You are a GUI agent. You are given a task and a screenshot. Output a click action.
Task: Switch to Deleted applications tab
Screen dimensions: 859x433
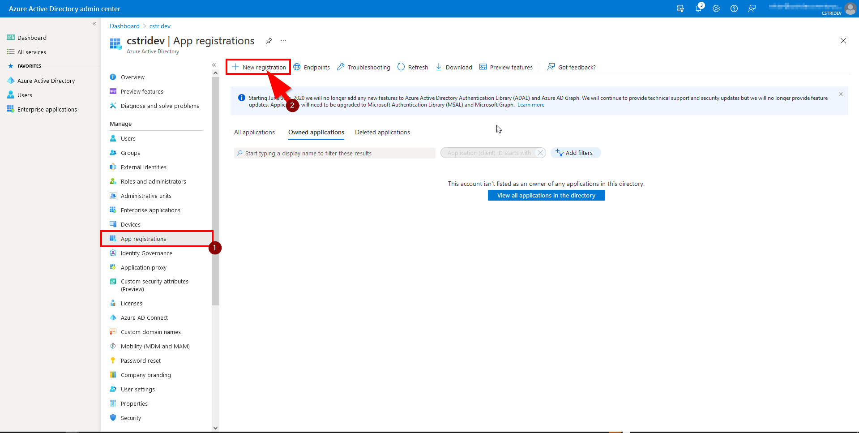coord(382,132)
